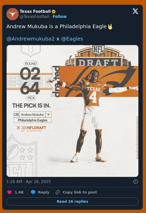This screenshot has height=213, width=146.
Task: Click the 1.6K likes count
Action: [x=19, y=192]
